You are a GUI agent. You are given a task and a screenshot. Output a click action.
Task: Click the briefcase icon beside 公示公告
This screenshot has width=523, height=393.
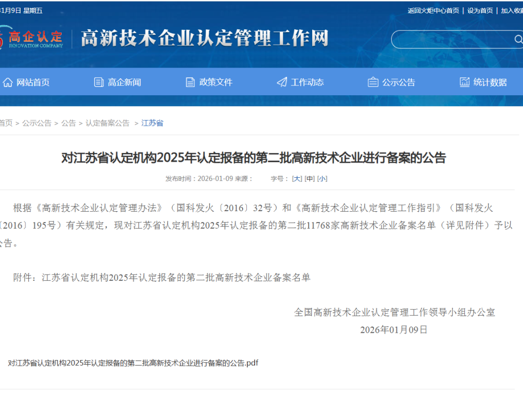point(373,82)
